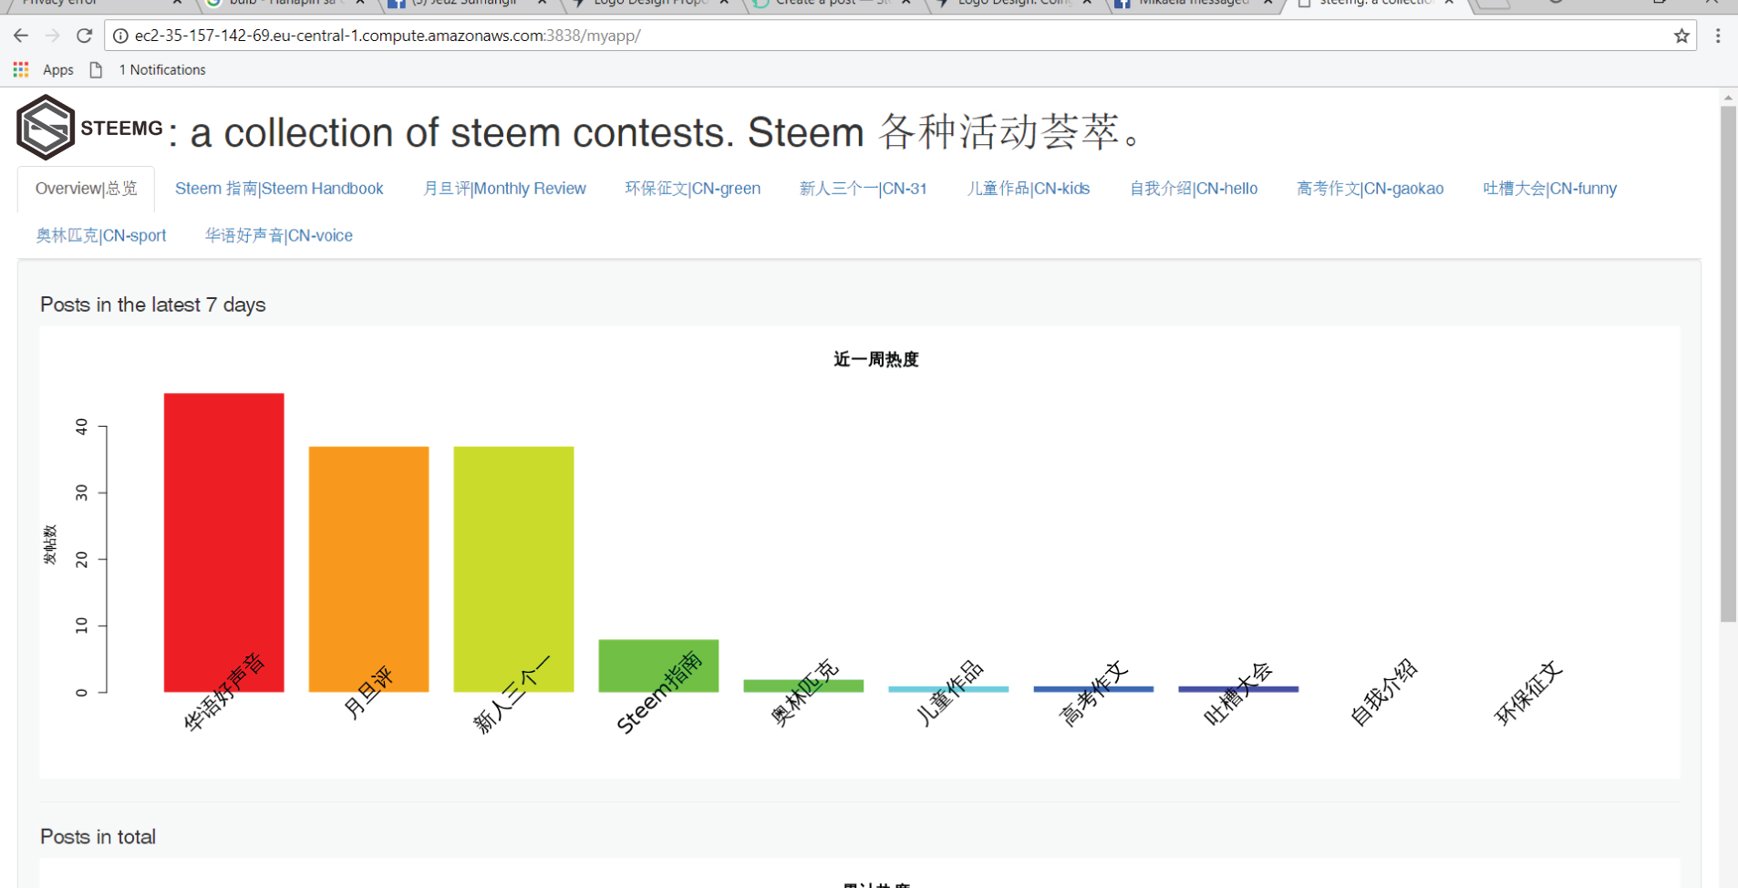Select the Overview|总览 tab
Viewport: 1738px width, 888px height.
86,189
